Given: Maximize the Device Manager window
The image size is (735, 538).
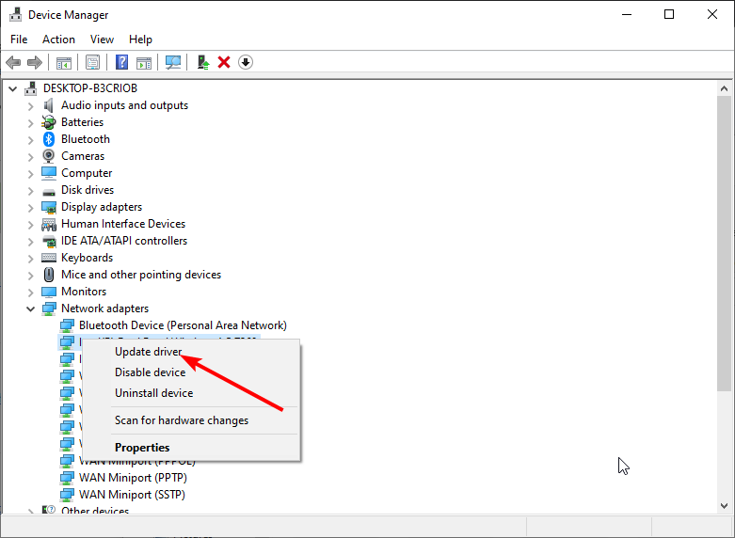Looking at the screenshot, I should point(669,14).
